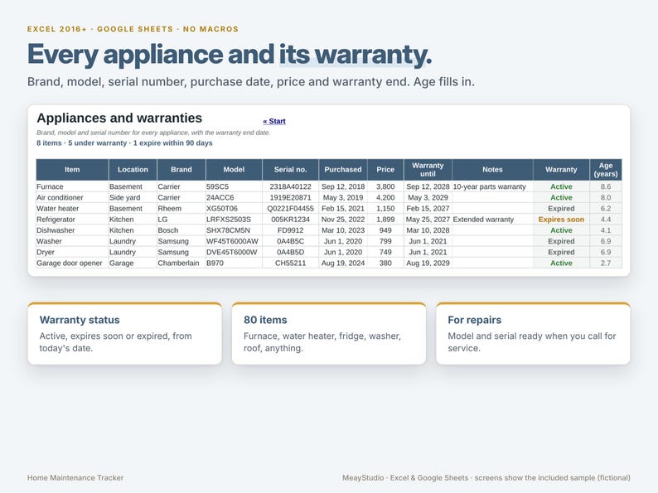Click model cell WF45T6000AW
The width and height of the screenshot is (658, 493).
tap(234, 241)
